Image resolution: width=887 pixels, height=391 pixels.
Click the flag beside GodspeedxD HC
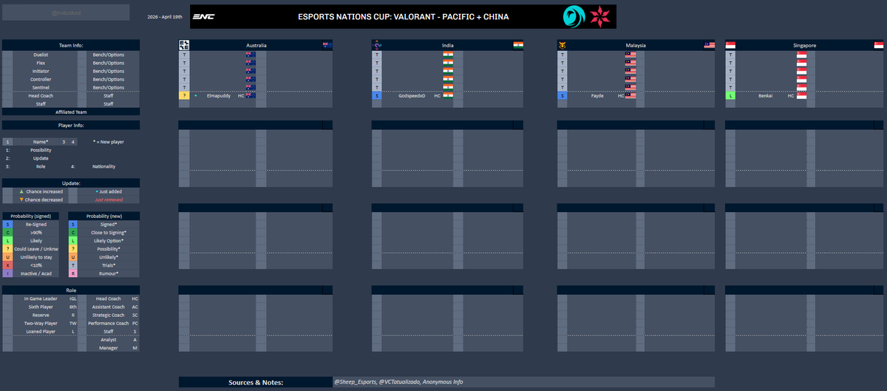448,95
